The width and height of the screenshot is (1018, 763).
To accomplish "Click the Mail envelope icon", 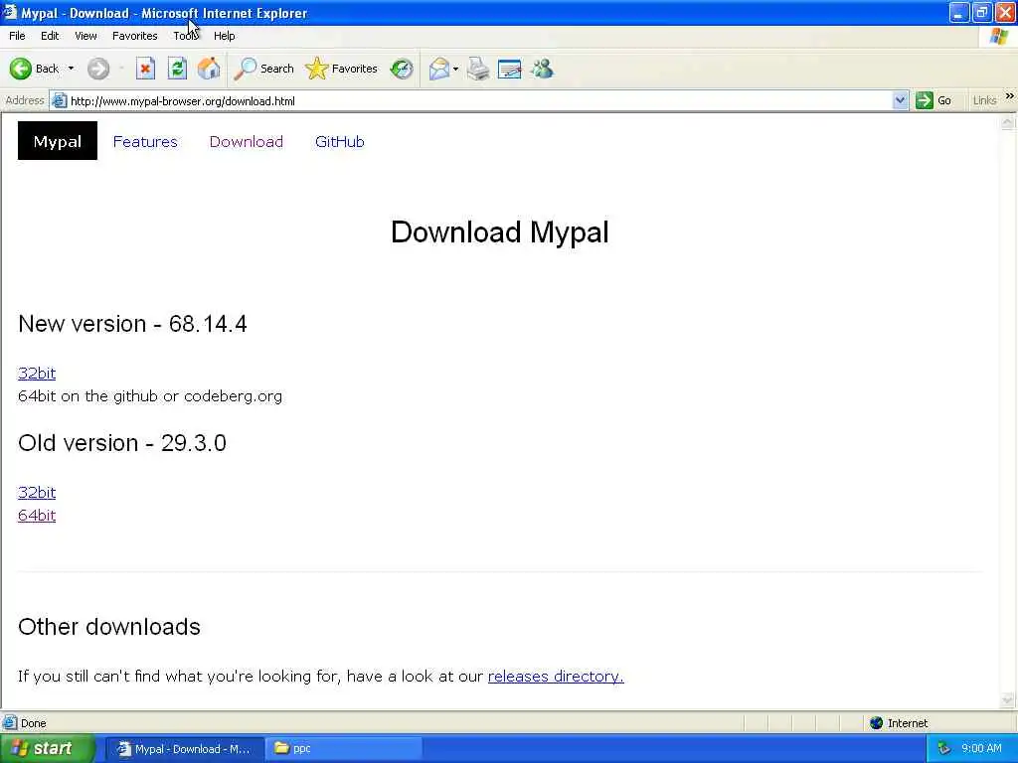I will [x=439, y=69].
